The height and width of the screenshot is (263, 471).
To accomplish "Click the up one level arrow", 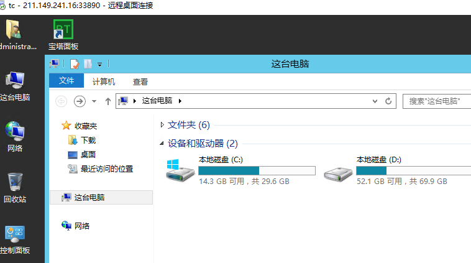I will [108, 101].
